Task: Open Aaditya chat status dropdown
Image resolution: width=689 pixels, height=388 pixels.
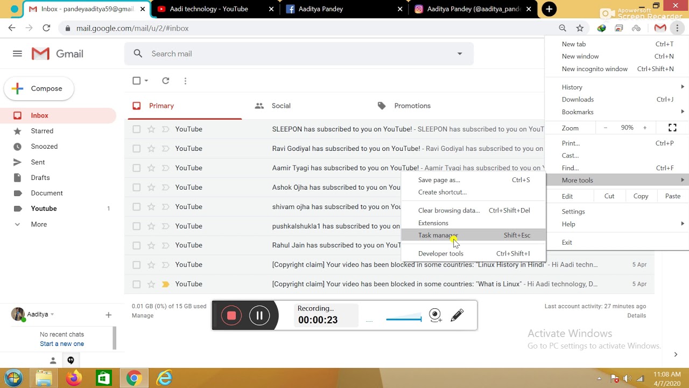Action: 52,314
